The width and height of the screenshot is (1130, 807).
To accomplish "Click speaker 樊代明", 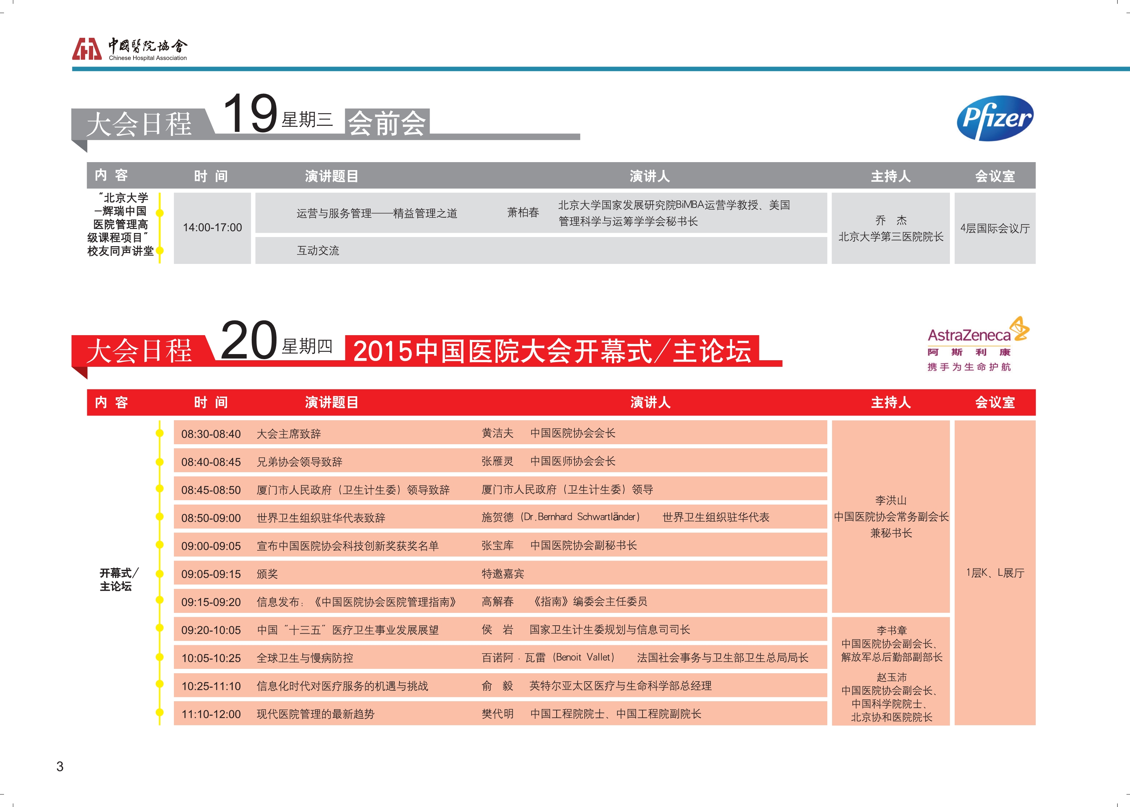I will click(497, 714).
